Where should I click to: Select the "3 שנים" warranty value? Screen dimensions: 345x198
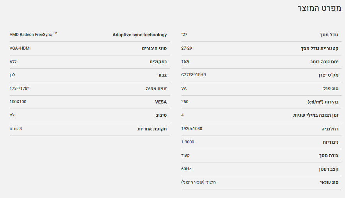click(16, 128)
